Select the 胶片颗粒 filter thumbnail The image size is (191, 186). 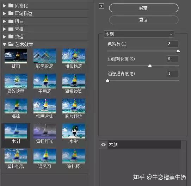click(74, 106)
